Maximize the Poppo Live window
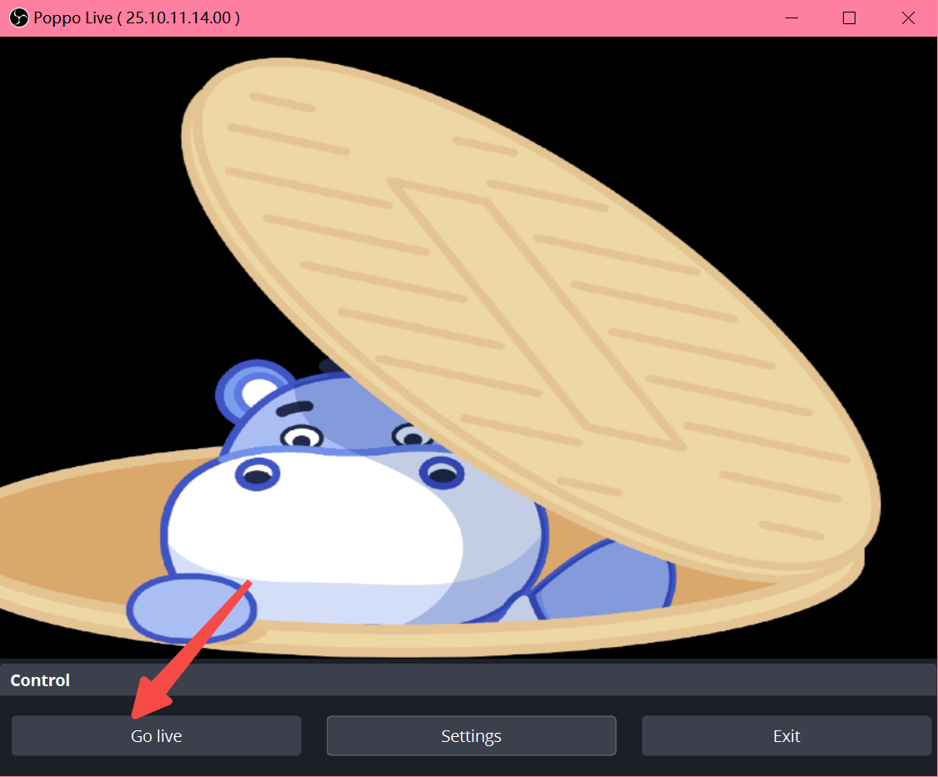The height and width of the screenshot is (777, 938). (849, 18)
